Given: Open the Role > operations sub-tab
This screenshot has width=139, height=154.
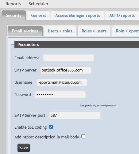Looking at the screenshot, I should coord(125,31).
